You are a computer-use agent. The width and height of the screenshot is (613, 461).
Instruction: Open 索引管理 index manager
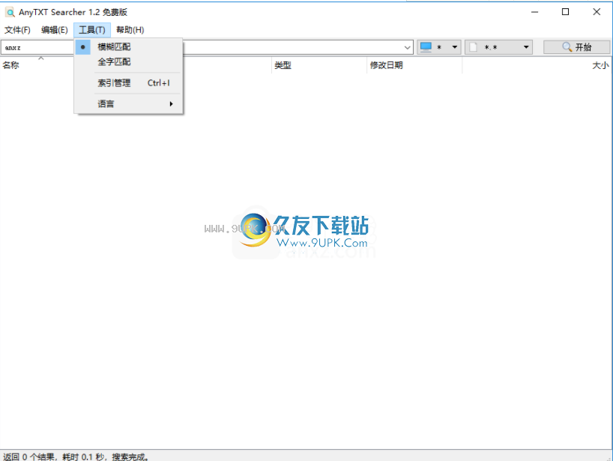[129, 83]
